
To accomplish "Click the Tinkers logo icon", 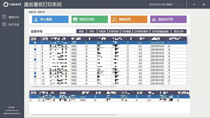I will tap(6, 4).
